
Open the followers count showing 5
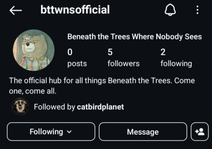[123, 58]
